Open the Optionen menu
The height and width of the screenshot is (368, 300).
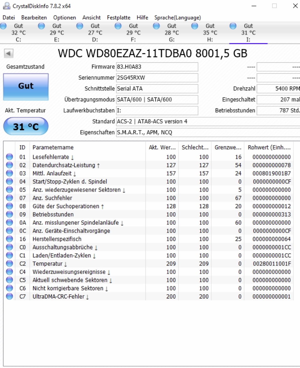(x=65, y=18)
